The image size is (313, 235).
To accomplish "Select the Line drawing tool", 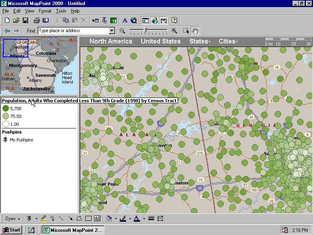I will click(x=61, y=219).
